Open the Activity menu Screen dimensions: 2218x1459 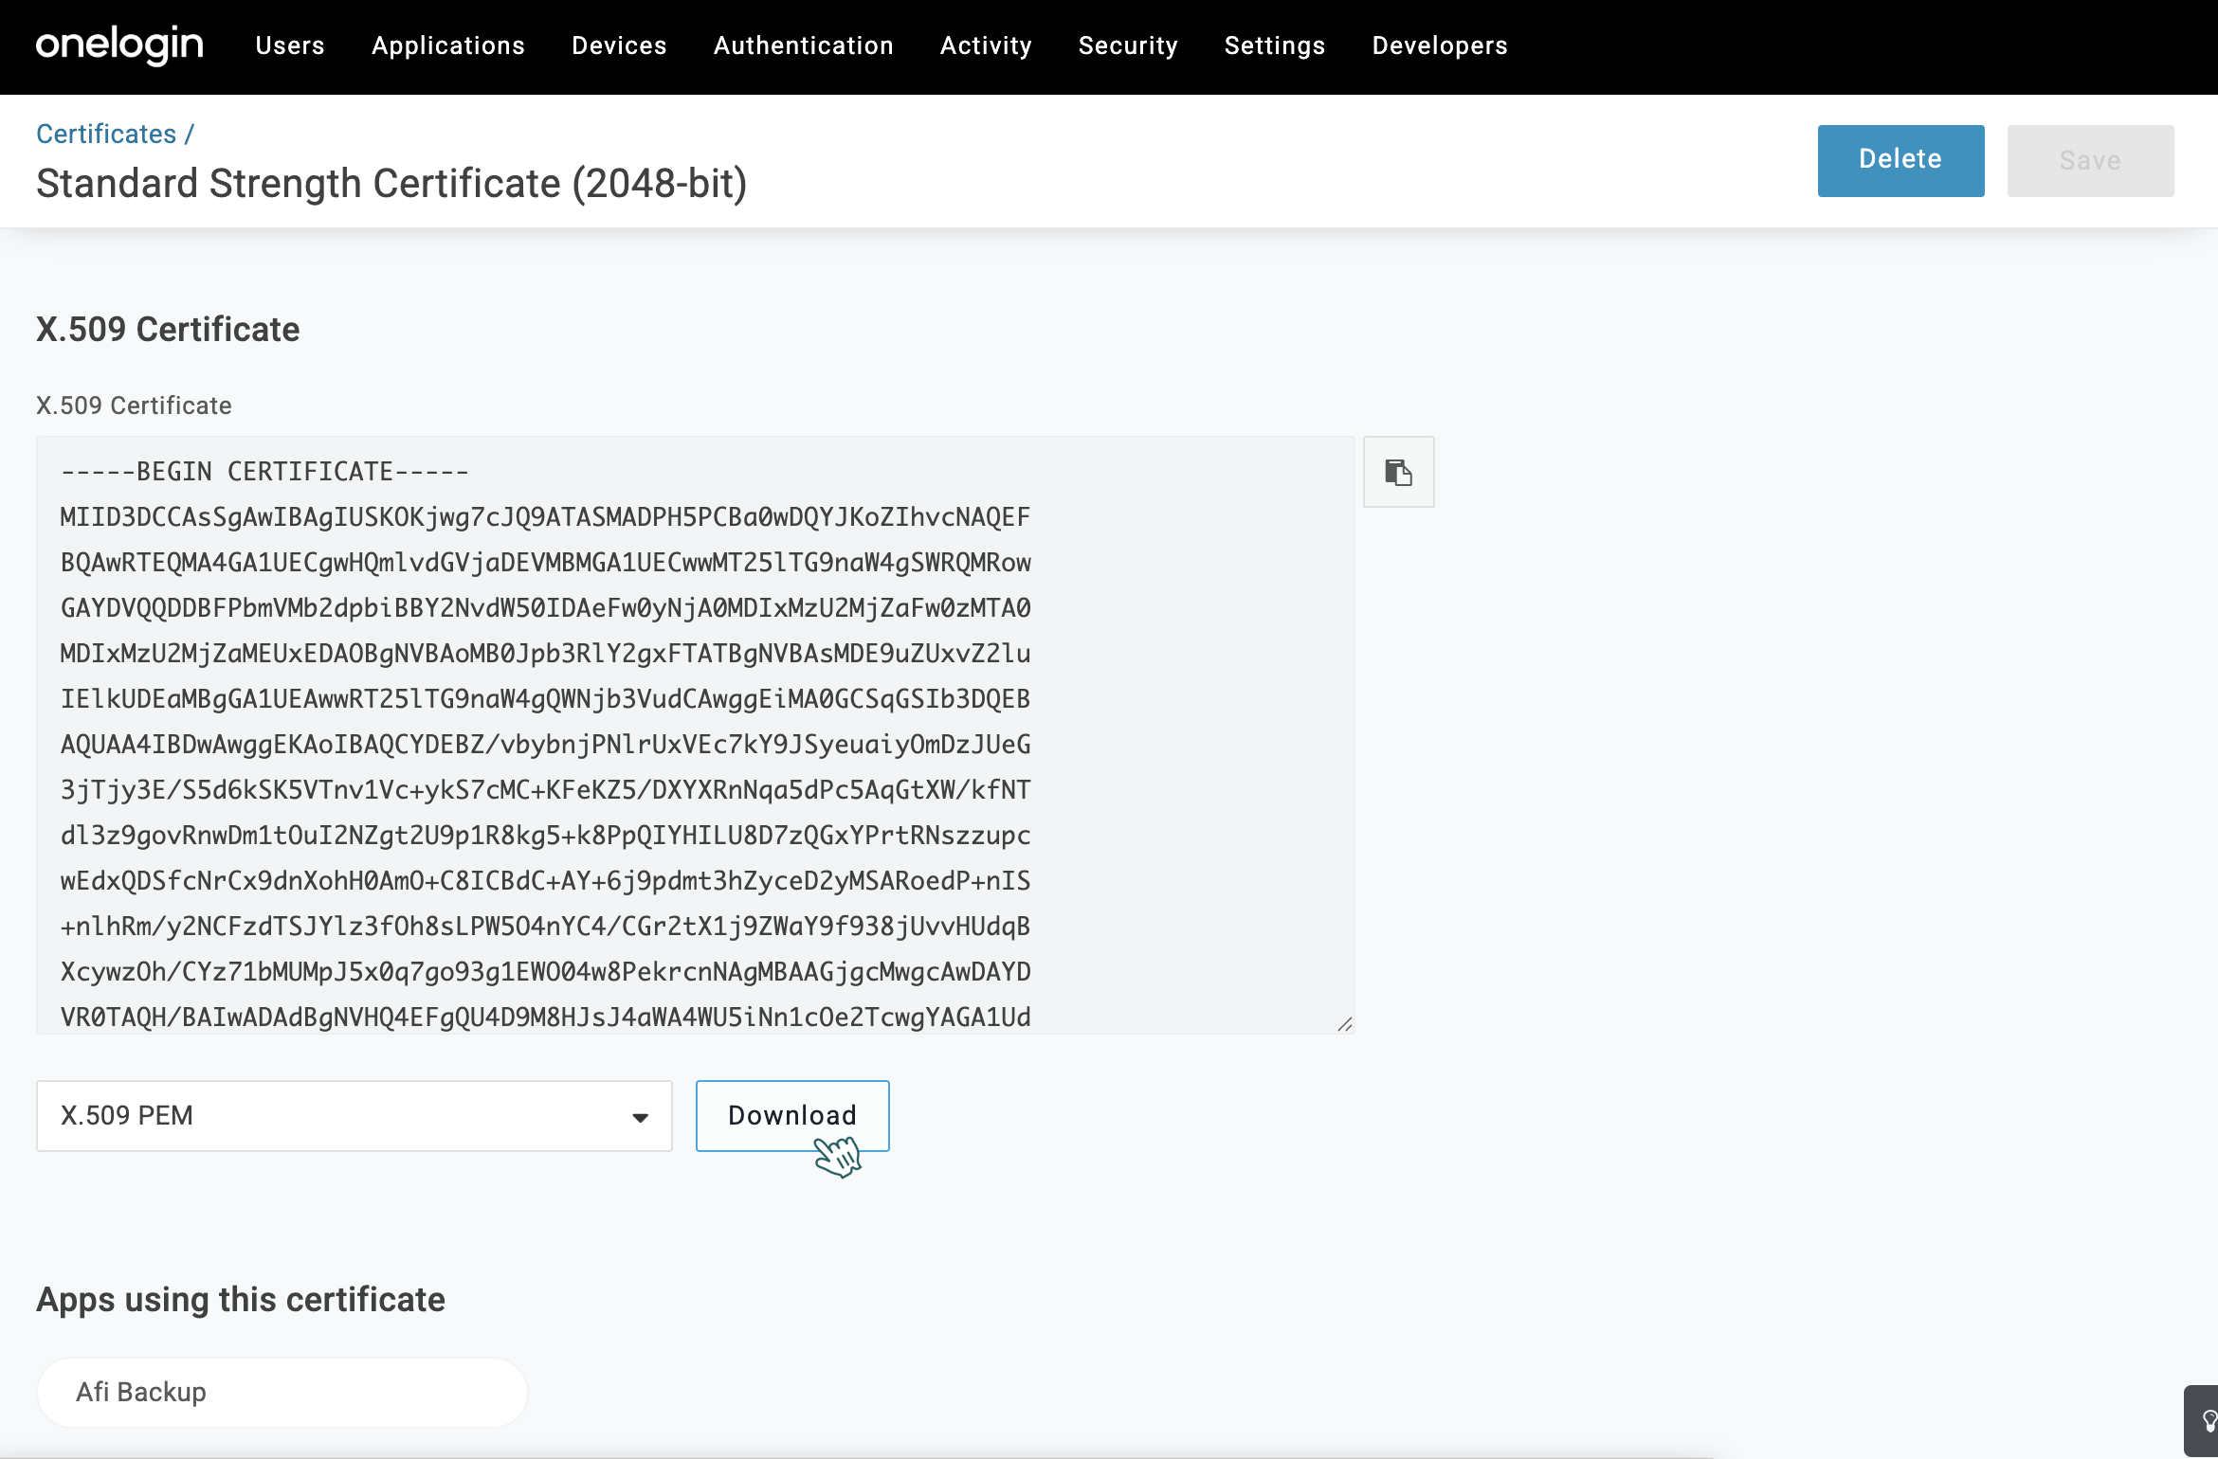click(986, 45)
